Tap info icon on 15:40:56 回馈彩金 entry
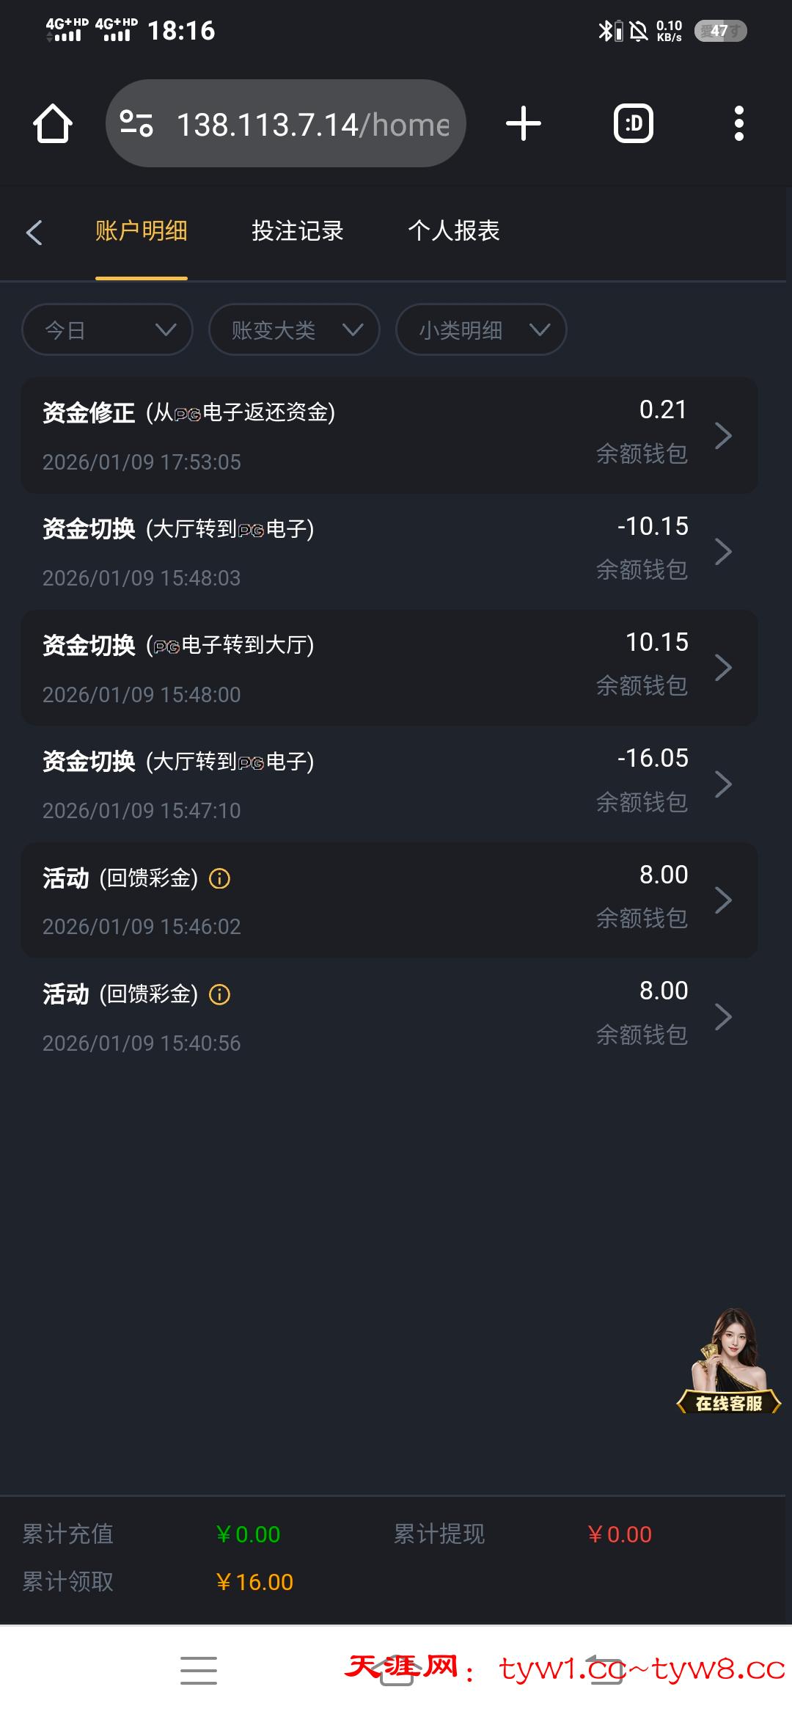The image size is (792, 1717). [220, 994]
